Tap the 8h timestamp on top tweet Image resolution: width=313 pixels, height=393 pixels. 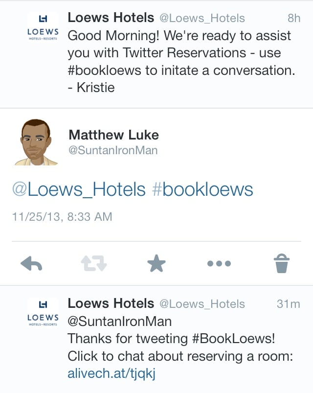click(x=294, y=19)
